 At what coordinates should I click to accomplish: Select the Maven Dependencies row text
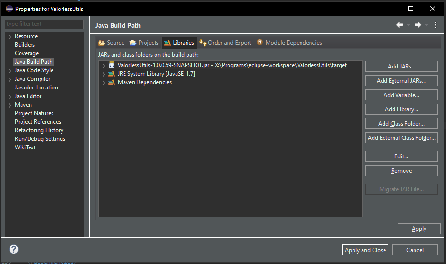[145, 82]
